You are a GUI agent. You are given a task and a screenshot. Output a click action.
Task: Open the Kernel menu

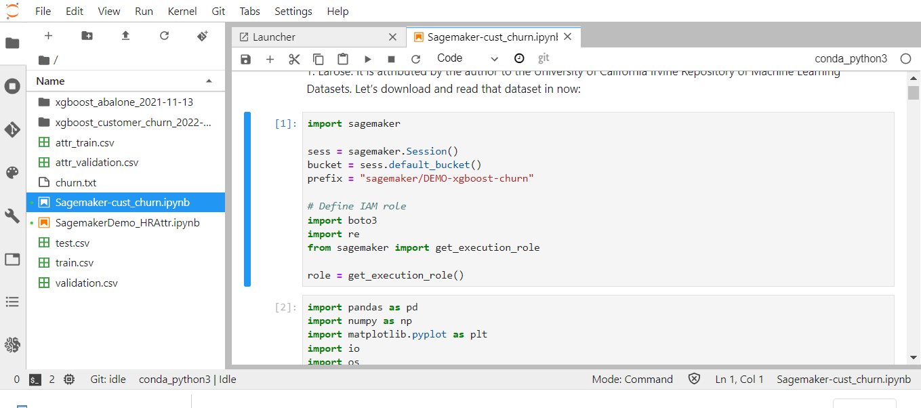[182, 11]
